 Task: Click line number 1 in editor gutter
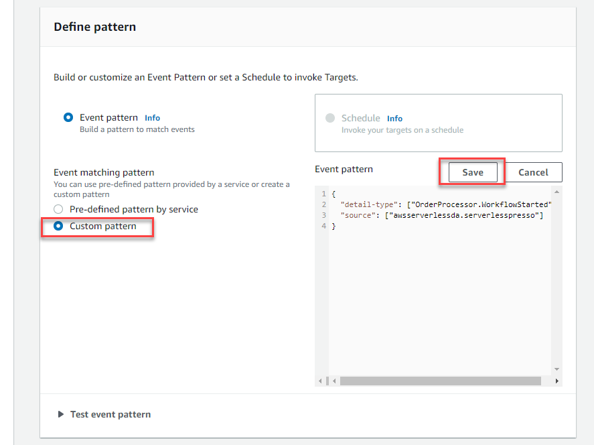pos(323,194)
